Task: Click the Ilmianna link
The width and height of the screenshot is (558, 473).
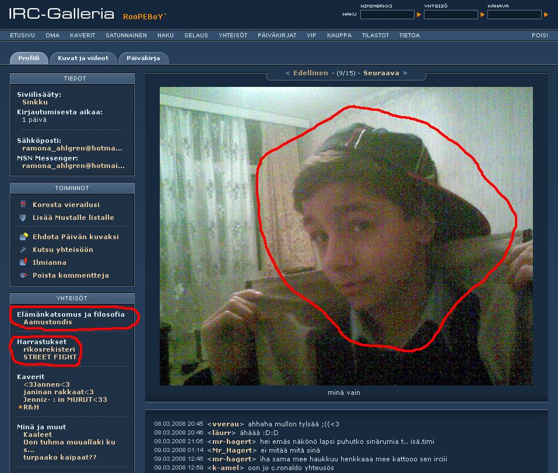Action: tap(50, 262)
